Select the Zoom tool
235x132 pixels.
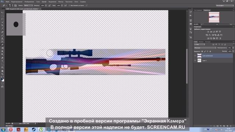pos(2,74)
